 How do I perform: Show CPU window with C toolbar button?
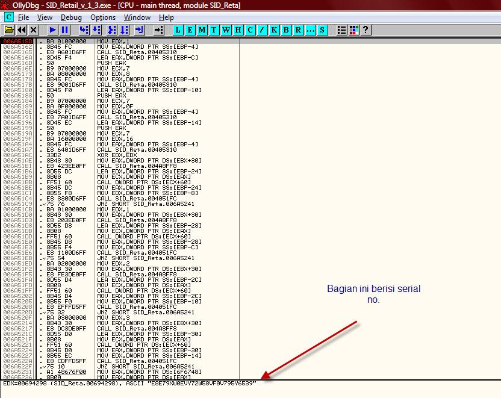click(x=250, y=30)
